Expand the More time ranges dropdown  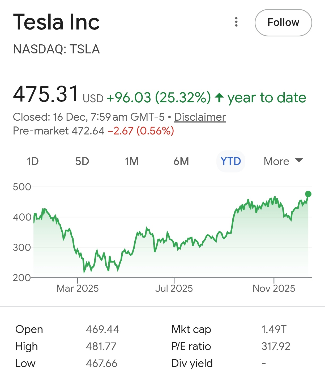coord(283,161)
